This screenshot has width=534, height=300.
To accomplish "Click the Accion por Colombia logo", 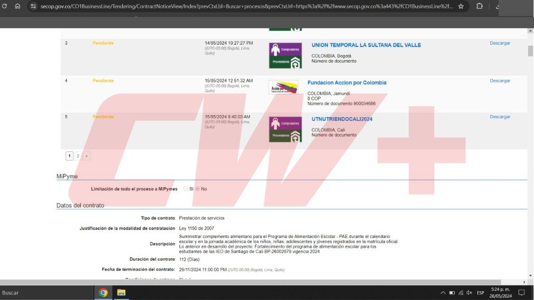I will [x=284, y=87].
